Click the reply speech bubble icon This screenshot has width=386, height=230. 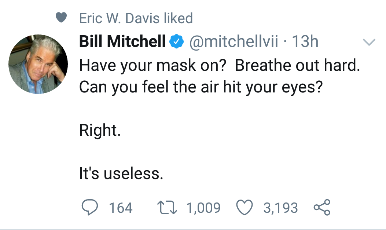pyautogui.click(x=89, y=208)
